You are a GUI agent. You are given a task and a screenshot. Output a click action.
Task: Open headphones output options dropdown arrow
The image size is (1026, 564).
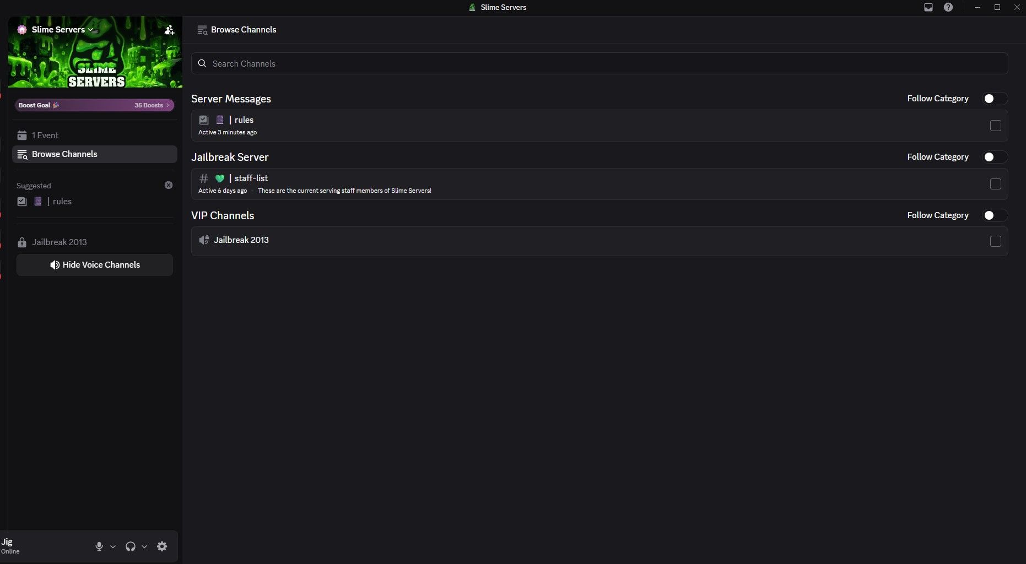[144, 547]
